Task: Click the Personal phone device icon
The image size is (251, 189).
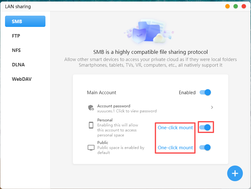Action: click(x=91, y=125)
